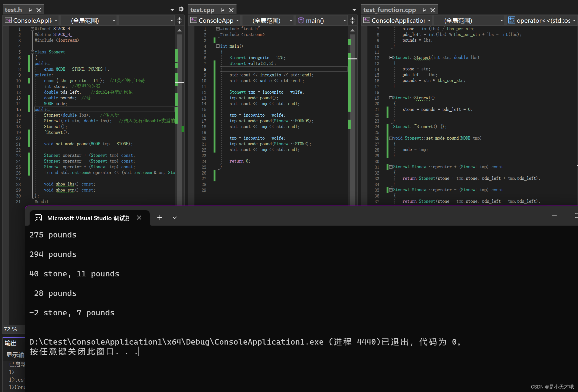This screenshot has height=392, width=578.
Task: Click the terminal icon on the 调试控制台 tab
Action: (38, 217)
